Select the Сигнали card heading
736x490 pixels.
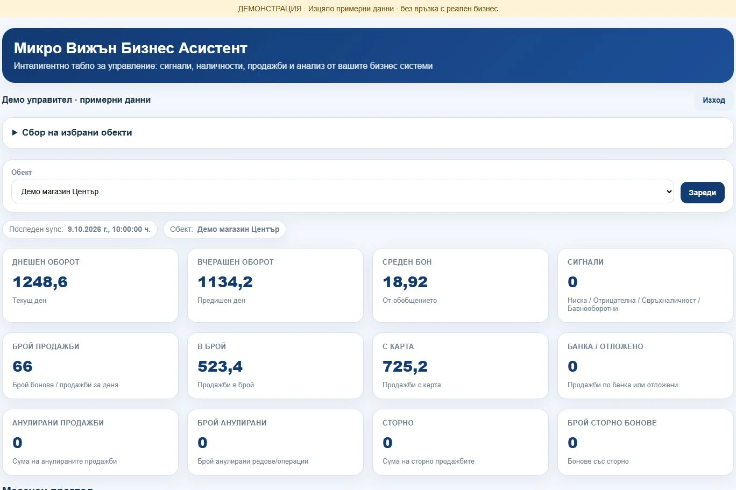click(x=585, y=262)
